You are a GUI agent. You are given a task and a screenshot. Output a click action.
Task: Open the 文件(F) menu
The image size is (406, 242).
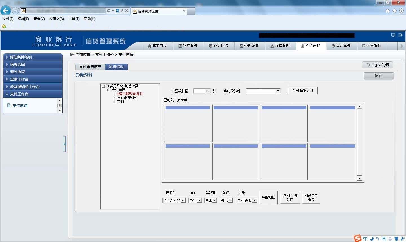pos(8,19)
